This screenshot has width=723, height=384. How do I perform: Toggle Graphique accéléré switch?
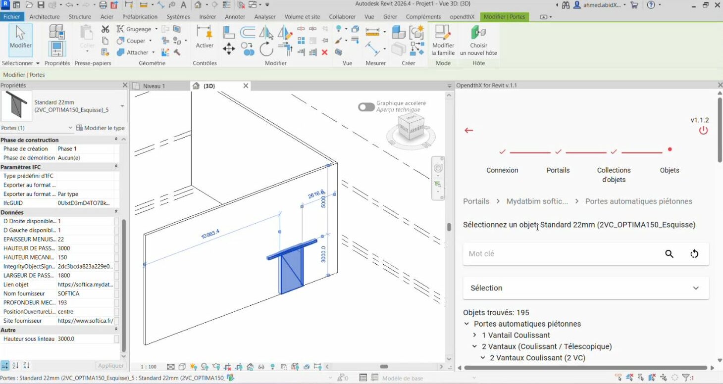366,107
